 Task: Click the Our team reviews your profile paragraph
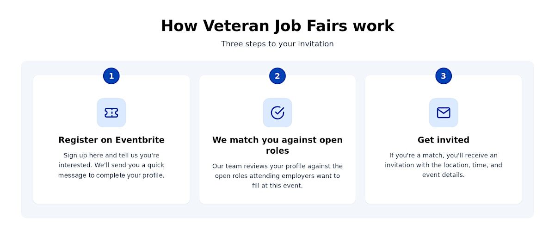click(x=277, y=176)
